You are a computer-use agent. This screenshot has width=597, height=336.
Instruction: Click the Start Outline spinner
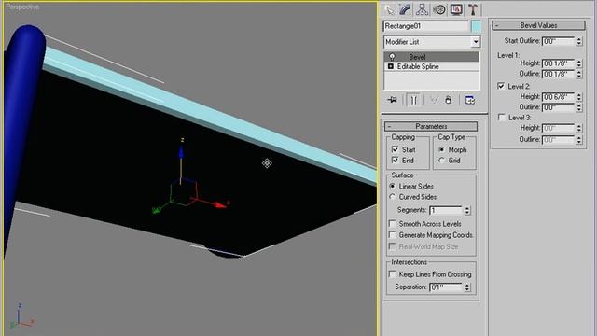click(x=579, y=41)
